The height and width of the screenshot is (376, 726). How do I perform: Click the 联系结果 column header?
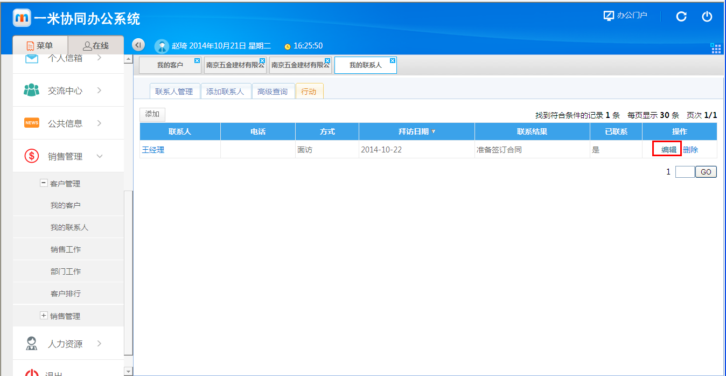coord(532,131)
